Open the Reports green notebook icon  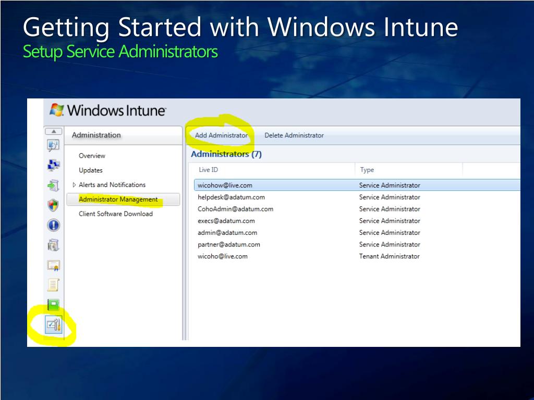tap(54, 305)
